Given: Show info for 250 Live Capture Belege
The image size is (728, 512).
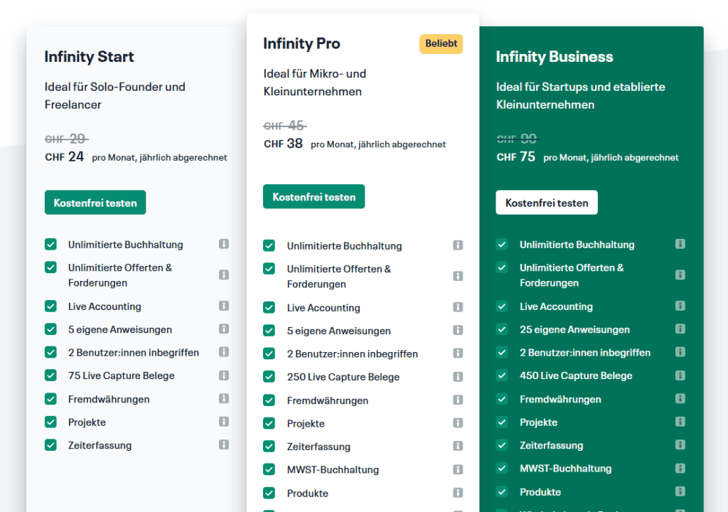Looking at the screenshot, I should [458, 377].
